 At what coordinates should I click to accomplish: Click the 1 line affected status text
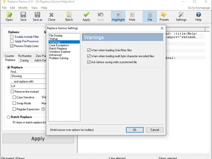[x=117, y=158]
